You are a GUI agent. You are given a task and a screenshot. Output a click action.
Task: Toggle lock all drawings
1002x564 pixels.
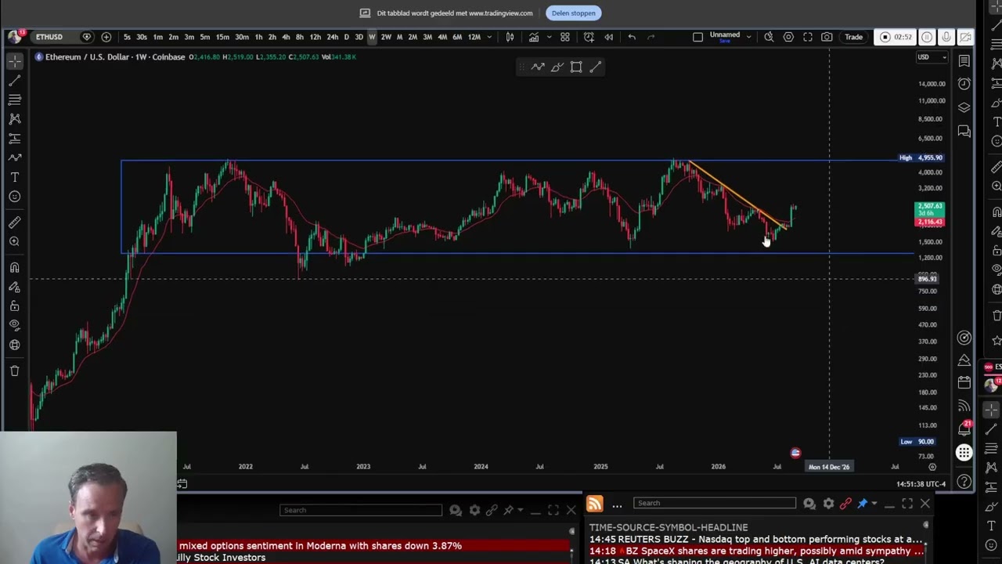point(15,306)
